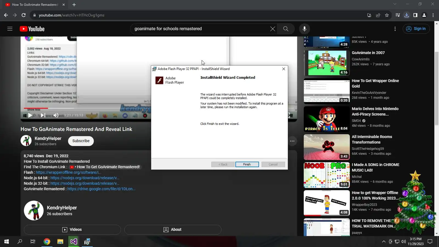The image size is (439, 247).
Task: Open the system volume control
Action: [403, 242]
